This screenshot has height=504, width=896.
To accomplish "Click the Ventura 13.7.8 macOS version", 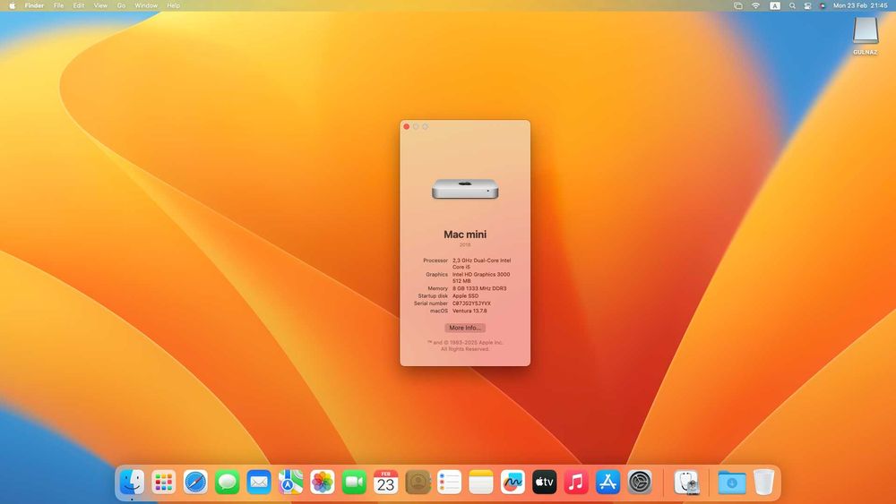I will click(x=470, y=311).
